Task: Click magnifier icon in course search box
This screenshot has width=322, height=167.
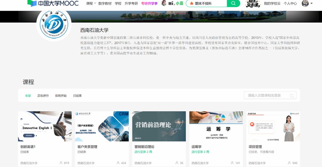Action: point(292,96)
